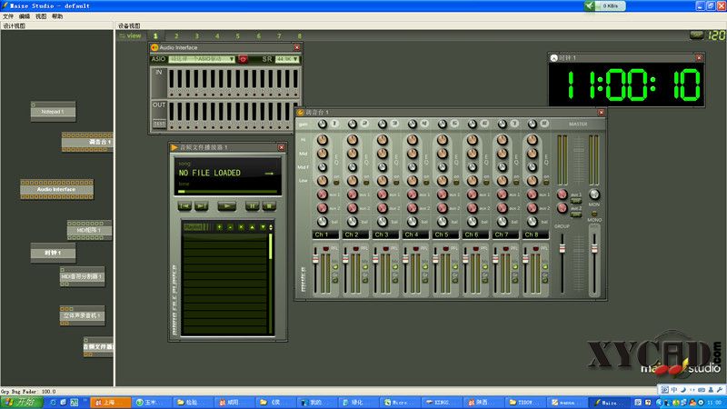
Task: Click the song progress bar in player
Action: pos(228,191)
